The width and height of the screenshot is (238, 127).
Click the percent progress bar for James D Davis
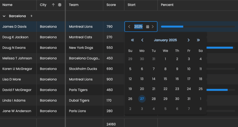click(x=197, y=27)
